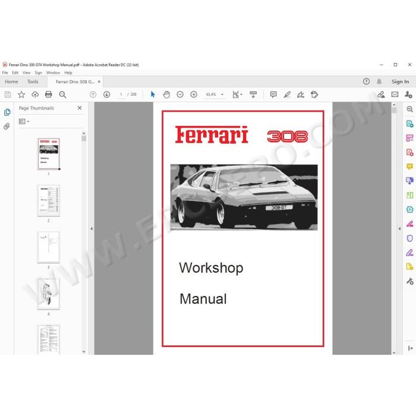Open the Attachments paperclip panel

[7, 126]
